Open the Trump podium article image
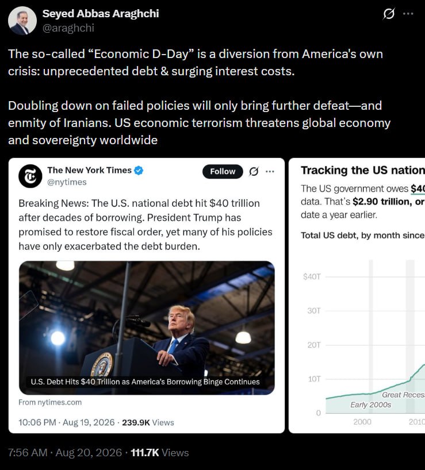This screenshot has height=470, width=425. pyautogui.click(x=147, y=328)
